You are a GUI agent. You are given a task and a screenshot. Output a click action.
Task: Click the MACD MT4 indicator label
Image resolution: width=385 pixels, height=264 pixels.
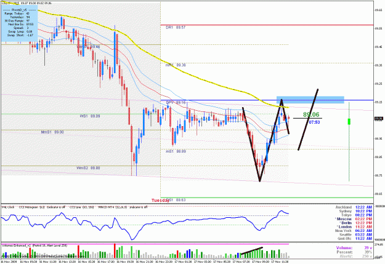tap(113, 207)
